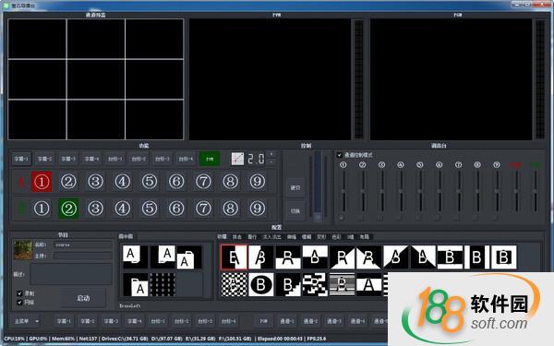The width and height of the screenshot is (554, 346).
Task: Switch to the 淡入淡出 effects tab
Action: tap(271, 236)
